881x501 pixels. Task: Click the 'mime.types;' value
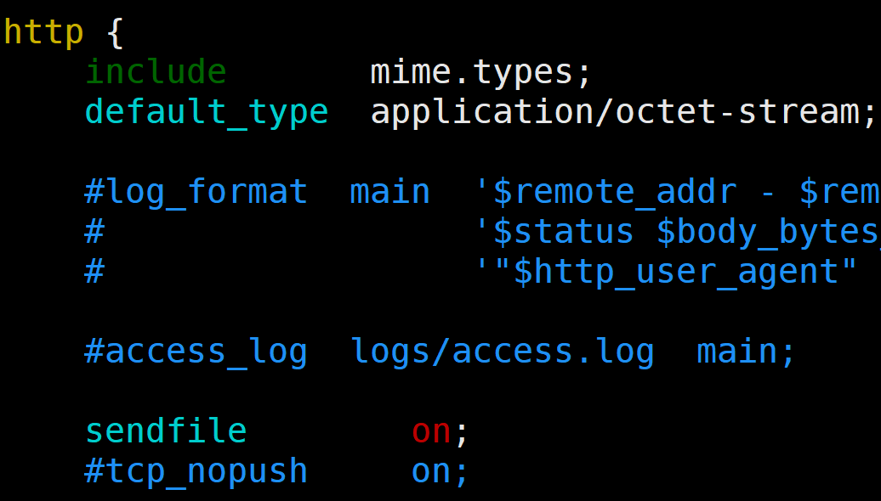pos(480,72)
